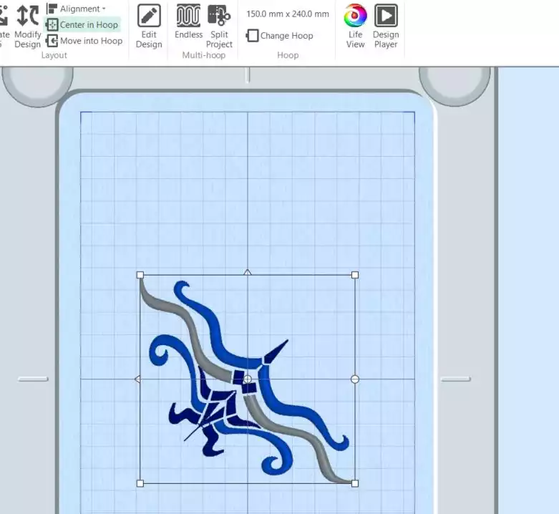Select the top-right resize handle of the design
559x514 pixels.
click(x=355, y=275)
